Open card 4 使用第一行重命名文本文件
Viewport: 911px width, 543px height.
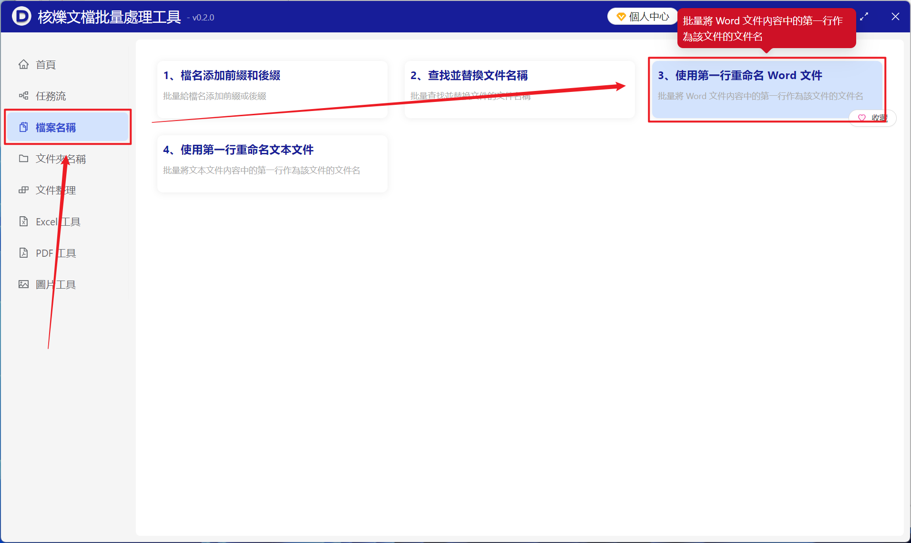pyautogui.click(x=272, y=163)
